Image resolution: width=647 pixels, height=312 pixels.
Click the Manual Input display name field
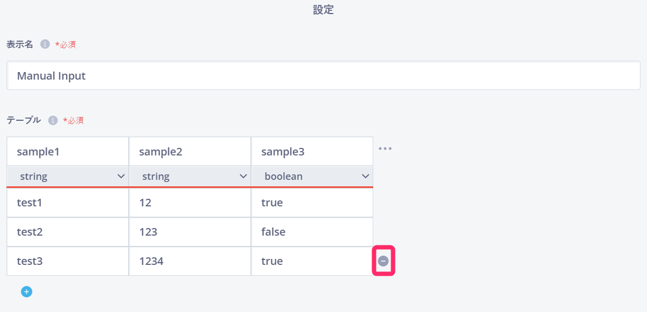pyautogui.click(x=324, y=76)
